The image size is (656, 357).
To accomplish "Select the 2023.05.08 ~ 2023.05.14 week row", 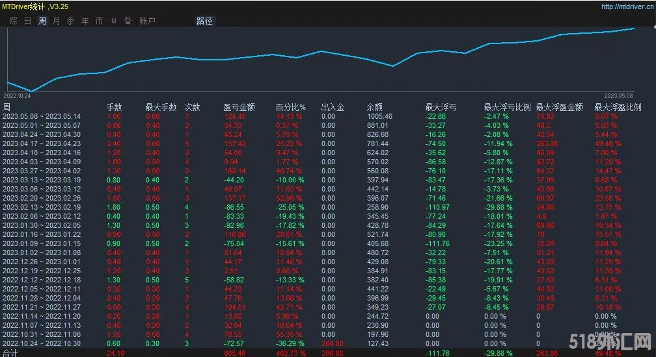I will (42, 116).
